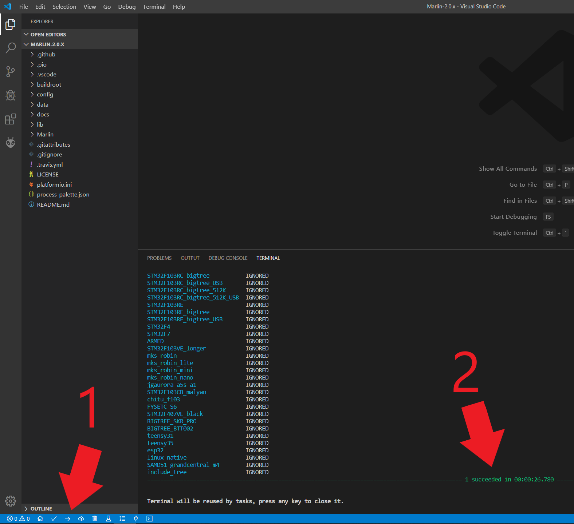Click the PlatformIO Build checkmark icon
The width and height of the screenshot is (574, 524).
(54, 519)
